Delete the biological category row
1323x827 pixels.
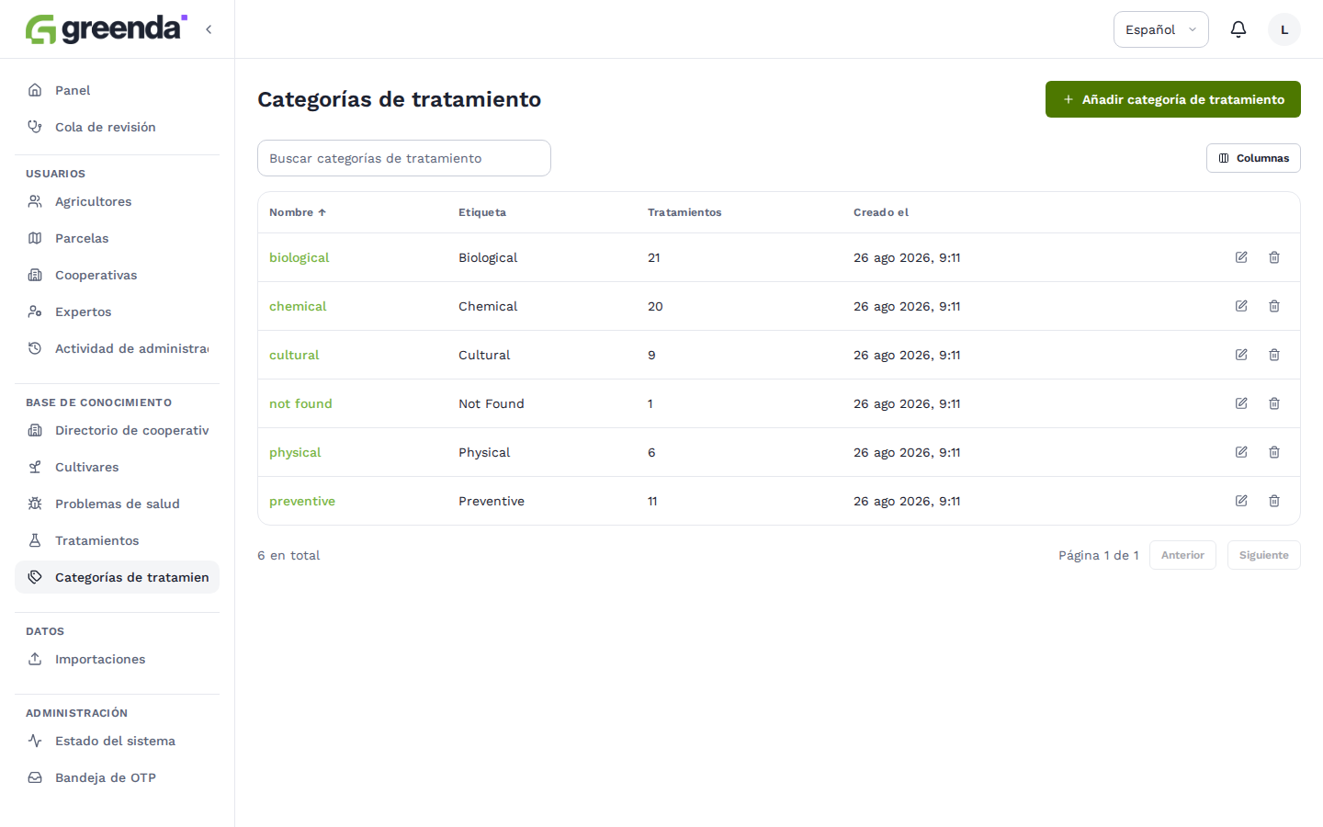[1274, 257]
